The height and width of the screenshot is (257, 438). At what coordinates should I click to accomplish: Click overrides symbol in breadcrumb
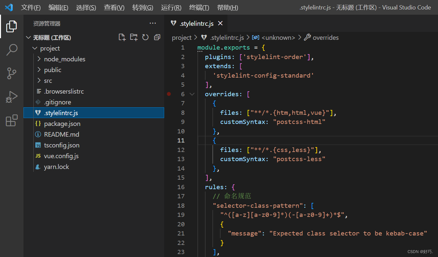click(x=326, y=38)
